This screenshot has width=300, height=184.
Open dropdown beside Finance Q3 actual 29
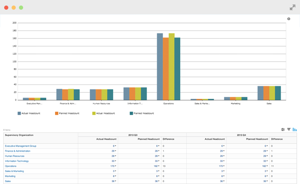tap(116, 151)
